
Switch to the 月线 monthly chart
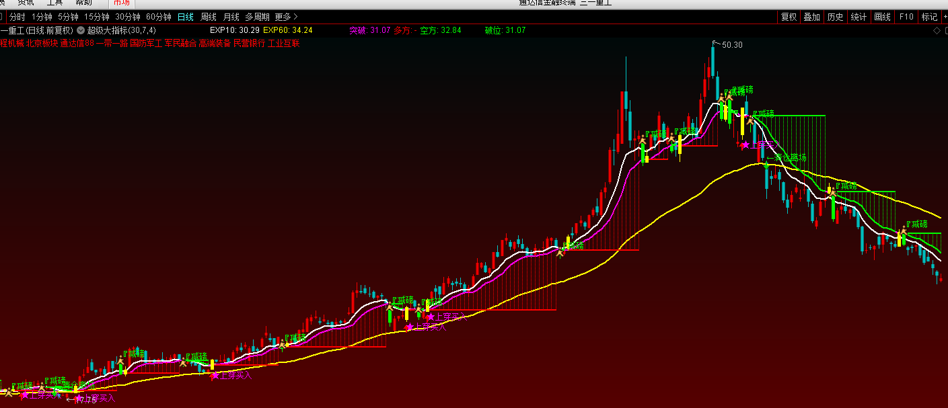[x=231, y=17]
